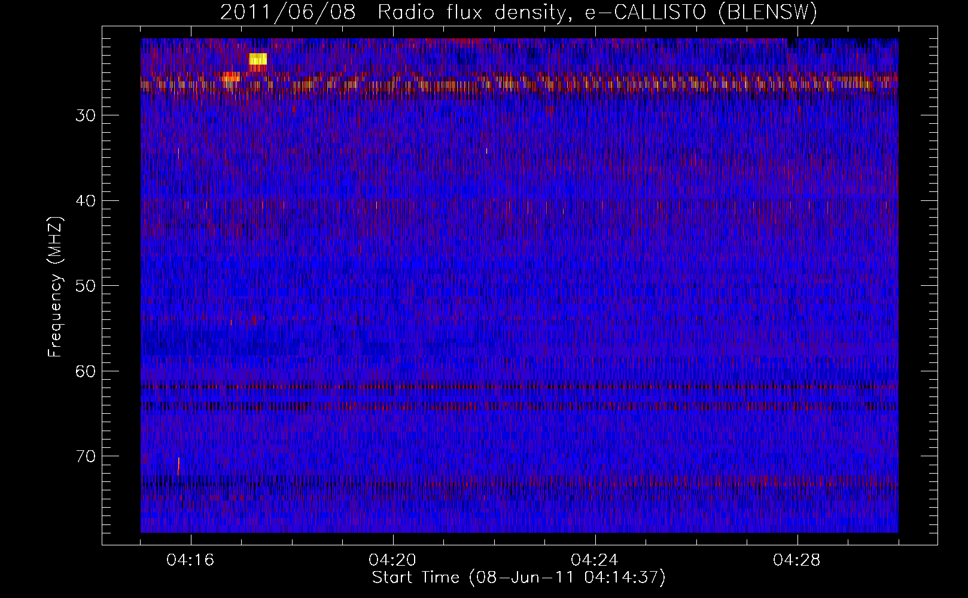Click the 'Frequency (MHZ)' axis label
Image resolution: width=968 pixels, height=598 pixels.
point(55,286)
